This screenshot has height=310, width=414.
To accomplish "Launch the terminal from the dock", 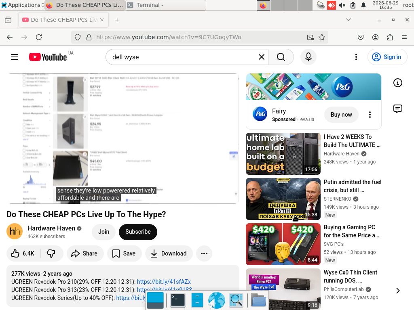I will 178,300.
